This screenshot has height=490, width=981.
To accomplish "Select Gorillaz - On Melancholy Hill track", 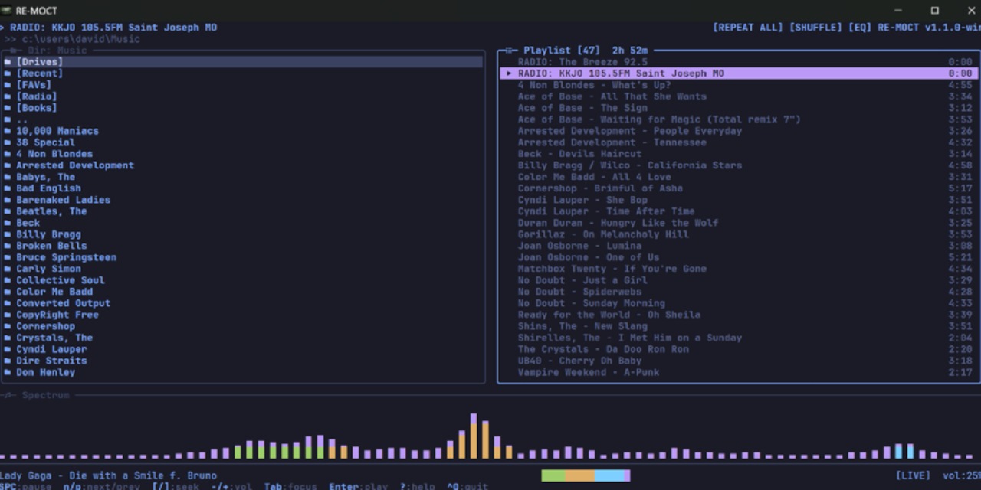I will pos(603,234).
